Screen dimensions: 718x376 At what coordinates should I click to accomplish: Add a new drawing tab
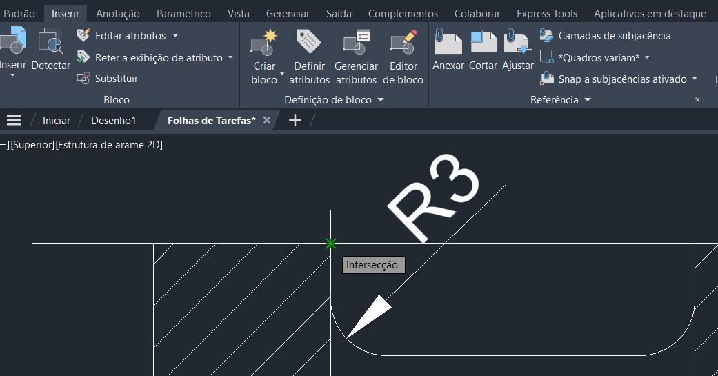pos(295,121)
